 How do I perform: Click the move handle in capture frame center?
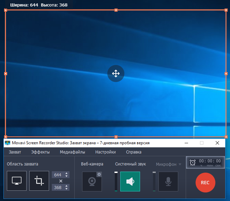(116, 73)
